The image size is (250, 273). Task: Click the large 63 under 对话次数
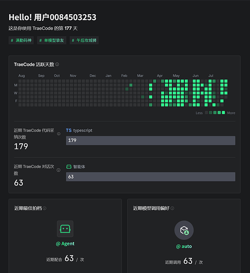[19, 183]
